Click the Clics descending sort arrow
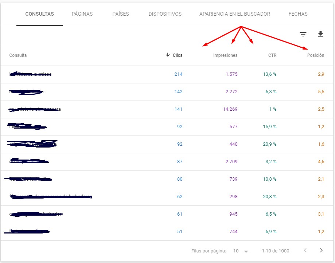Viewport: 335px width, 263px height. [168, 55]
